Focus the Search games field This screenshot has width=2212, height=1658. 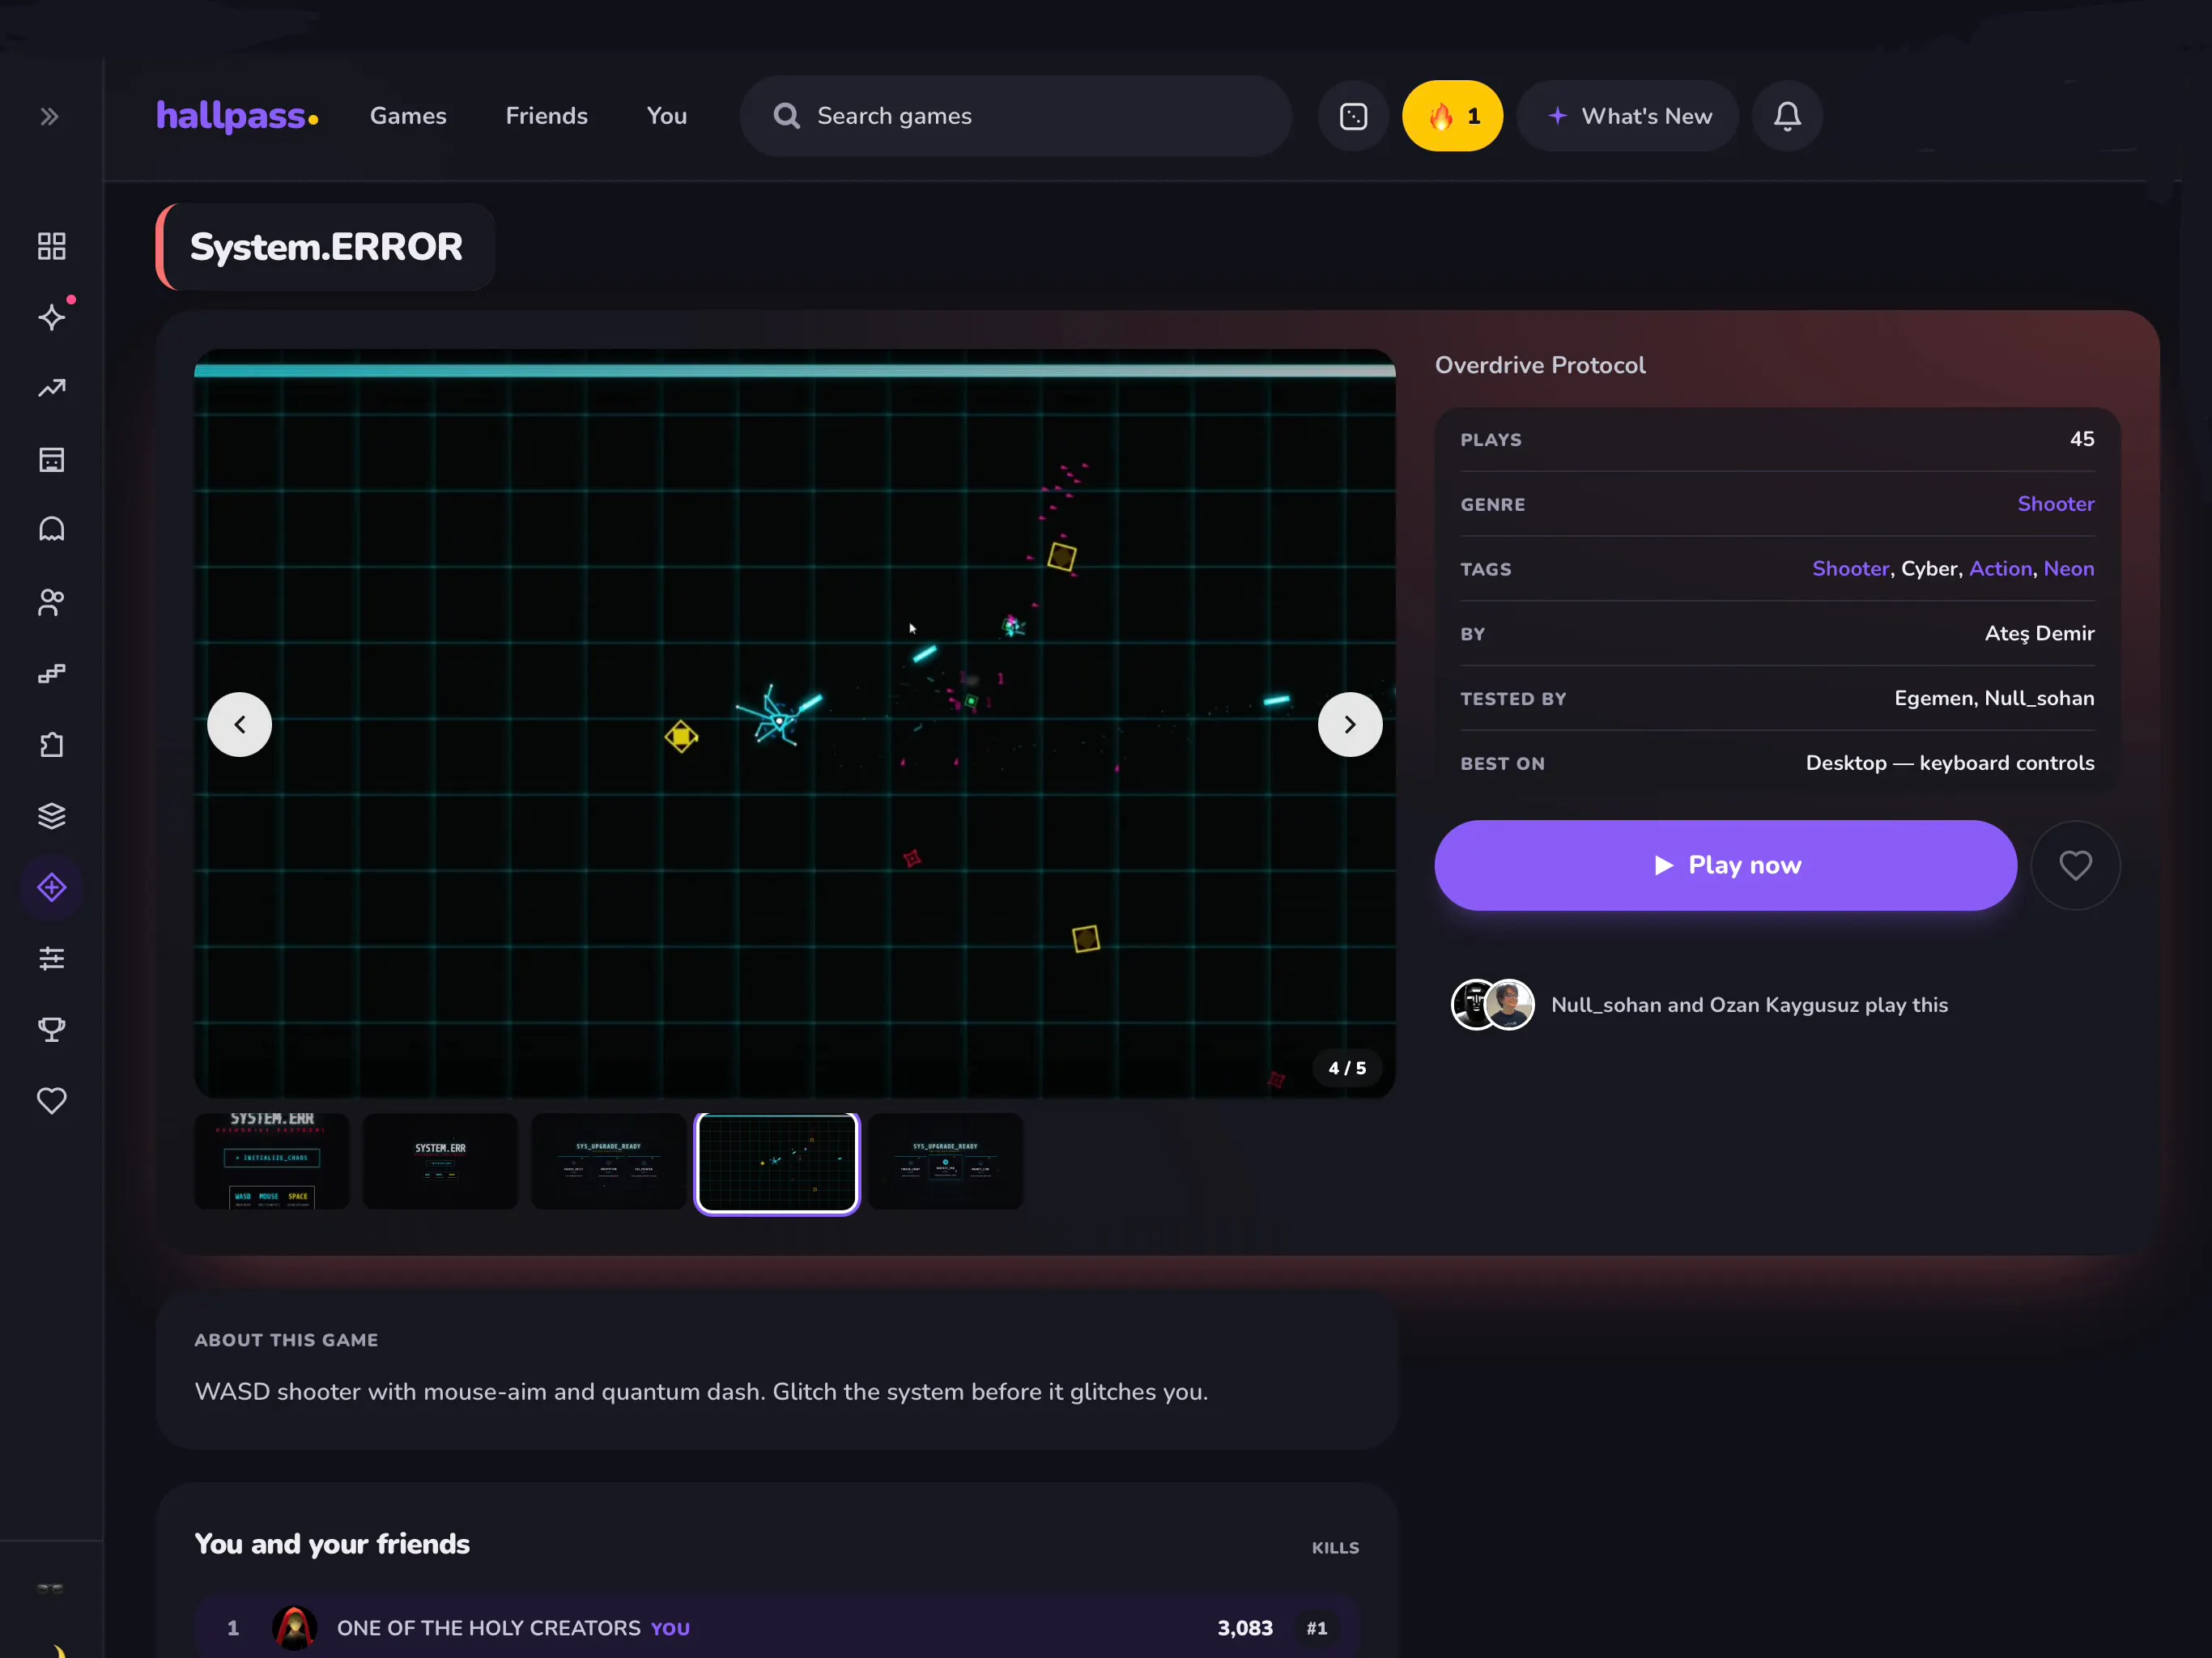tap(1015, 116)
